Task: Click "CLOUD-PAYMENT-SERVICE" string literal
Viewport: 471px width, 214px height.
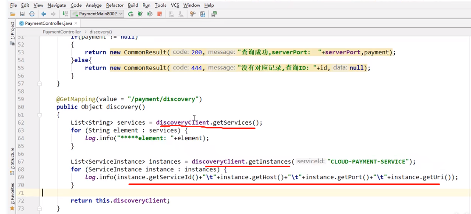Action: 369,161
